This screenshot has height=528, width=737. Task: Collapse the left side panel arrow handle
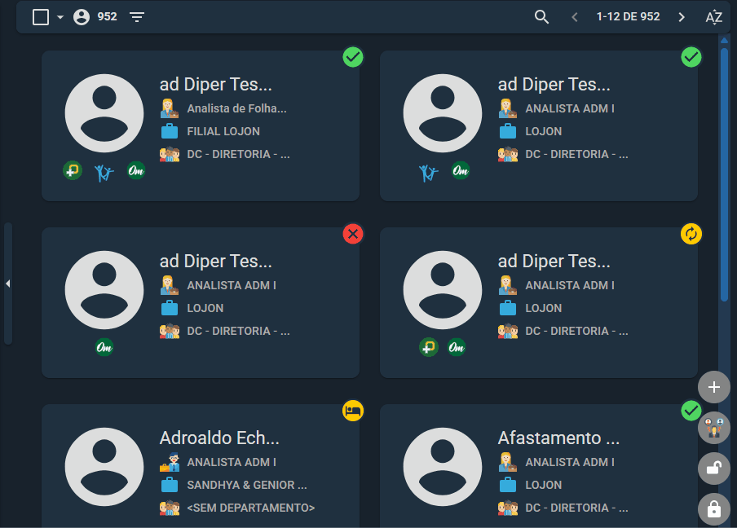(7, 284)
